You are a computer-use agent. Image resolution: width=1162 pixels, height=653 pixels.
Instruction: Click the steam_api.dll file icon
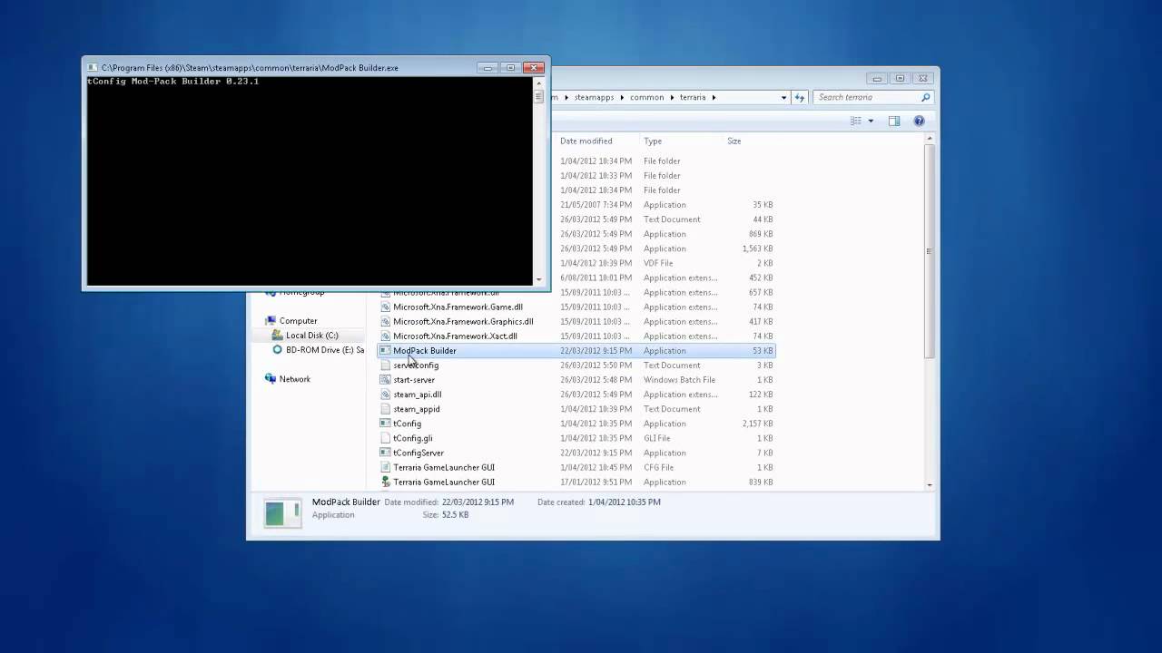point(385,395)
